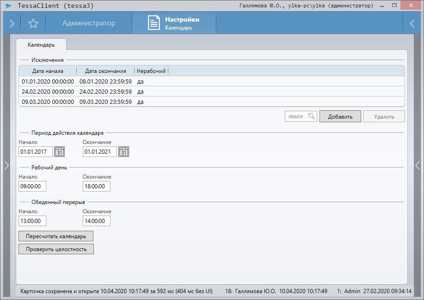This screenshot has width=424, height=300.
Task: Open calendar picker for period start date
Action: point(60,151)
